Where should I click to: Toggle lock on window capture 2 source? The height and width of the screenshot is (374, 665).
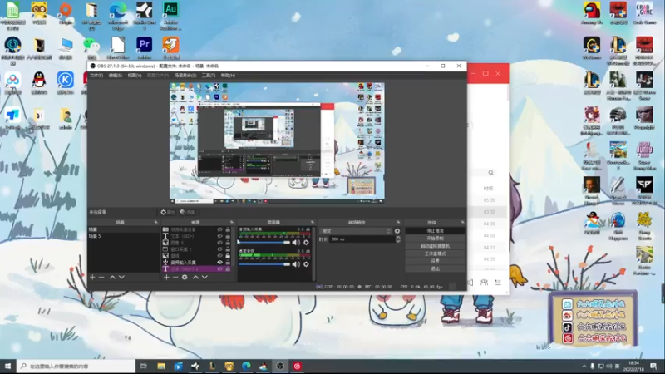coord(228,249)
